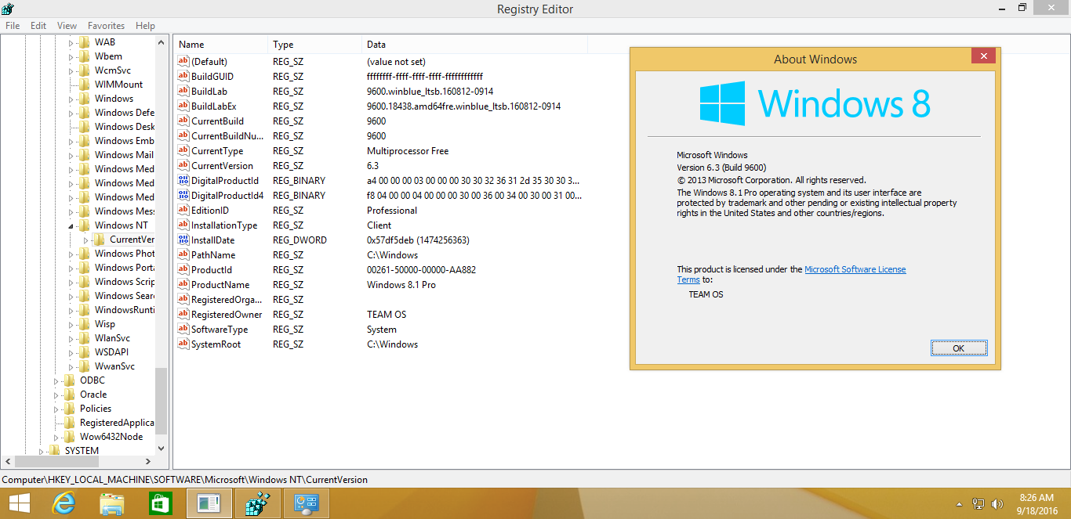Click the BuildGUID string value icon
The width and height of the screenshot is (1071, 519).
(183, 77)
